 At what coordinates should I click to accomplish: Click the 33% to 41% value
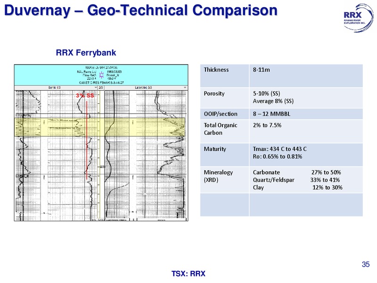pyautogui.click(x=325, y=180)
